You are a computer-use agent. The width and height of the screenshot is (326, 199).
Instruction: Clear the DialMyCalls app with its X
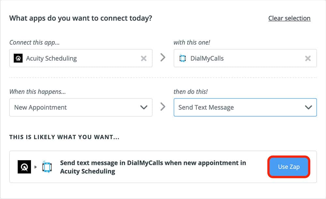(x=308, y=58)
